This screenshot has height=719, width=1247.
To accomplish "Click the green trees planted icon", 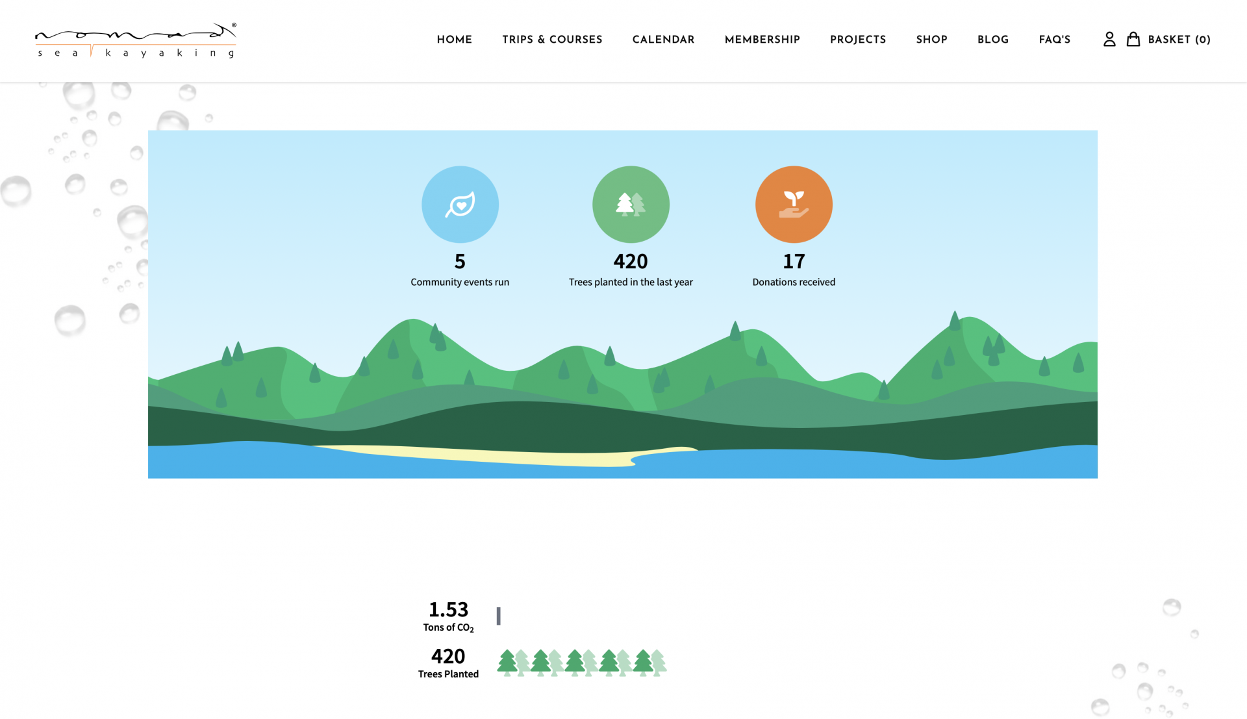I will pos(631,205).
